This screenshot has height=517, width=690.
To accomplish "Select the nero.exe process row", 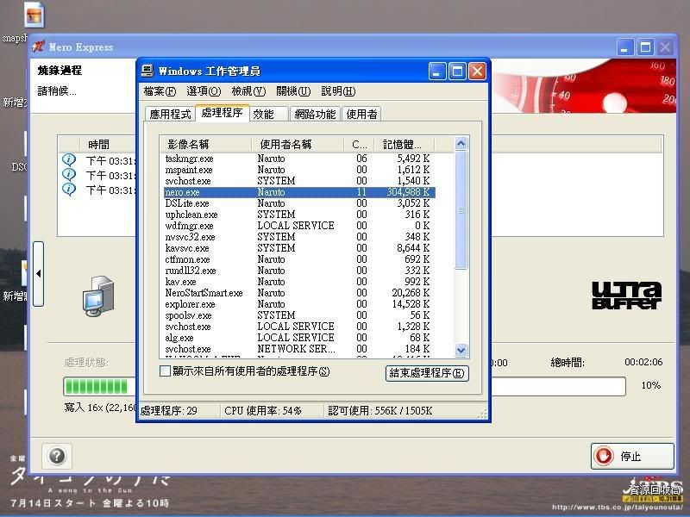I will (299, 192).
